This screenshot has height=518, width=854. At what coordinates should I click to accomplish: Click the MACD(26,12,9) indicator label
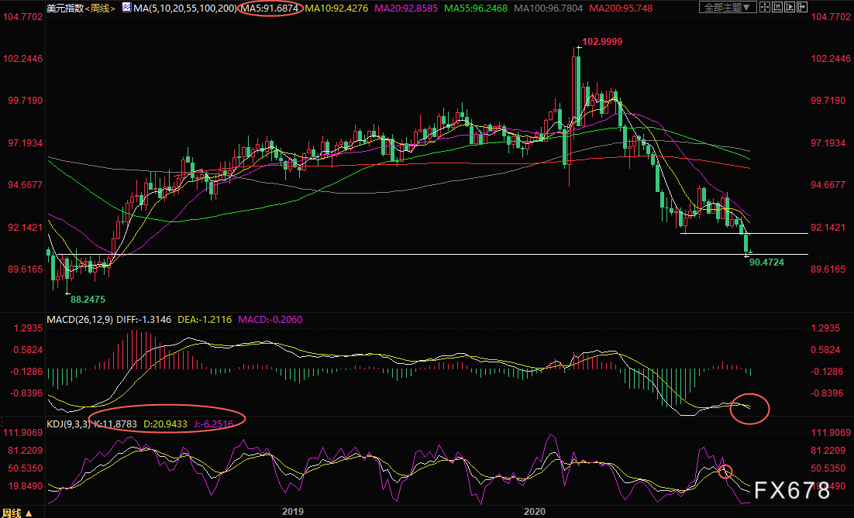(79, 319)
